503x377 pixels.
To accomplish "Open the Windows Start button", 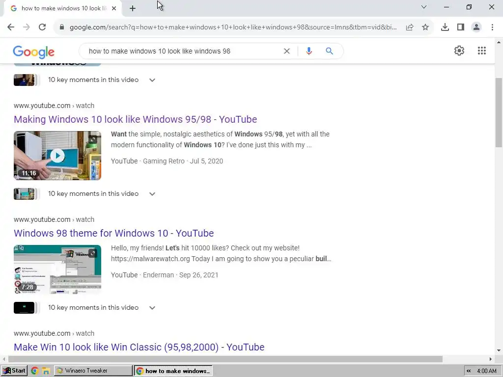I will click(14, 371).
